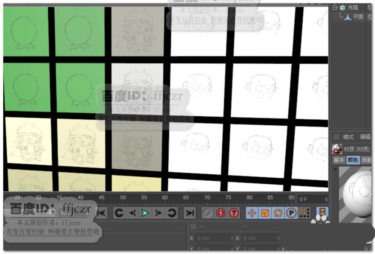Screen dimensions: 375x254
Task: Switch to the 颜色 tab
Action: 353,160
